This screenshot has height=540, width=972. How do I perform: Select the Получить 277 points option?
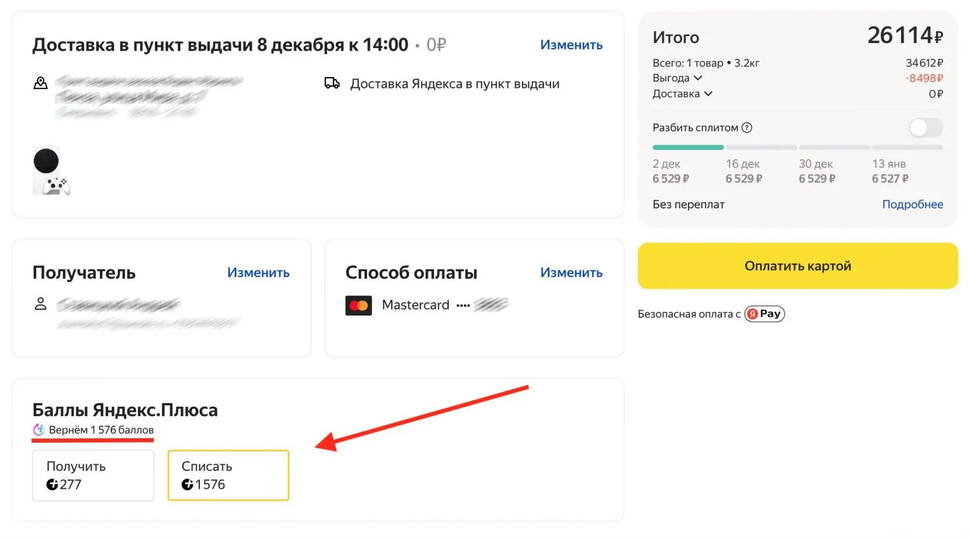(93, 476)
